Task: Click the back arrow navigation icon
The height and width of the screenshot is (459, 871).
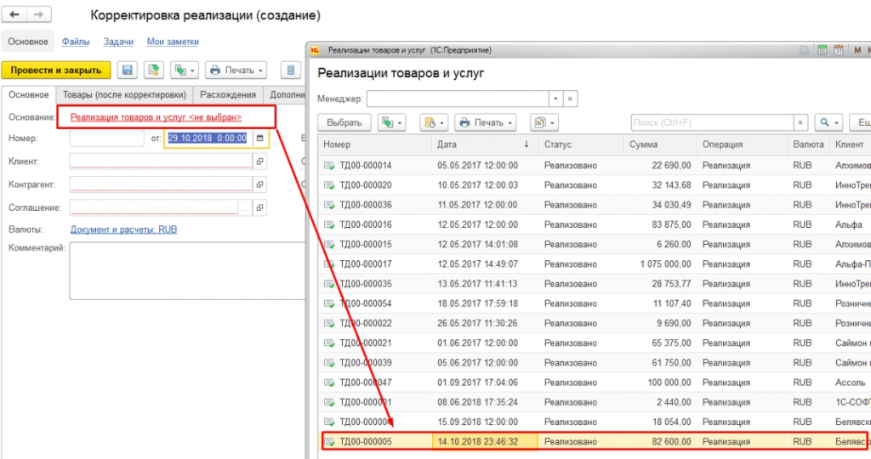Action: (x=15, y=15)
